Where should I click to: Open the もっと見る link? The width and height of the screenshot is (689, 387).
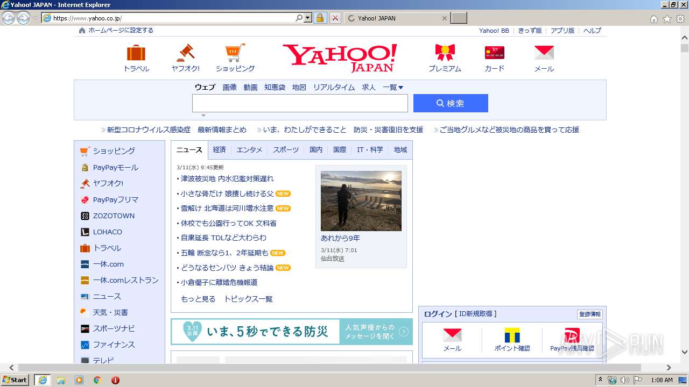pos(198,299)
